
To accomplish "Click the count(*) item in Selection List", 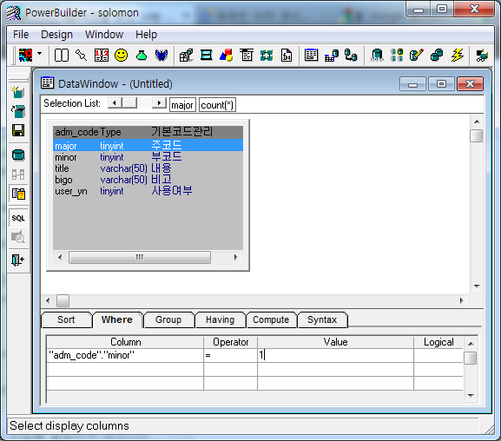I will pyautogui.click(x=217, y=105).
